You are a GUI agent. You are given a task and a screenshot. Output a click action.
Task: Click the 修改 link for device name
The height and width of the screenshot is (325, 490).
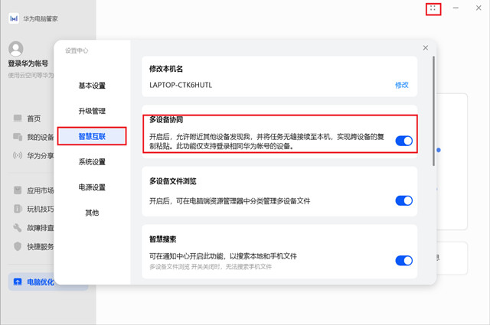tap(401, 85)
